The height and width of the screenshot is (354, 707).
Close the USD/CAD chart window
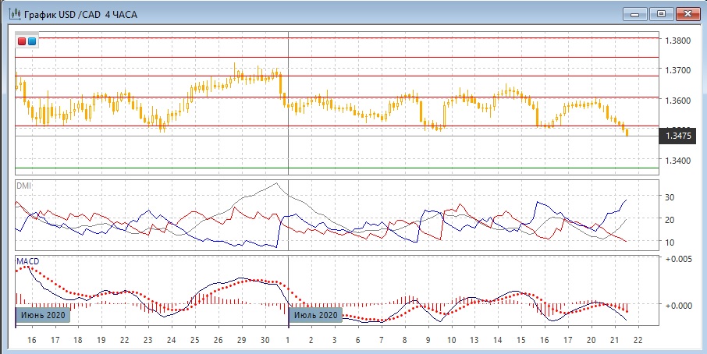tap(687, 13)
